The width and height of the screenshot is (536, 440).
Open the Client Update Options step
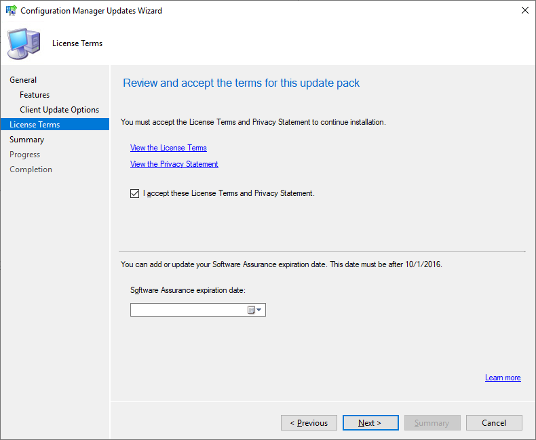coord(59,110)
